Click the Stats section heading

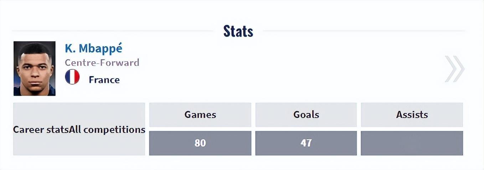click(x=238, y=31)
